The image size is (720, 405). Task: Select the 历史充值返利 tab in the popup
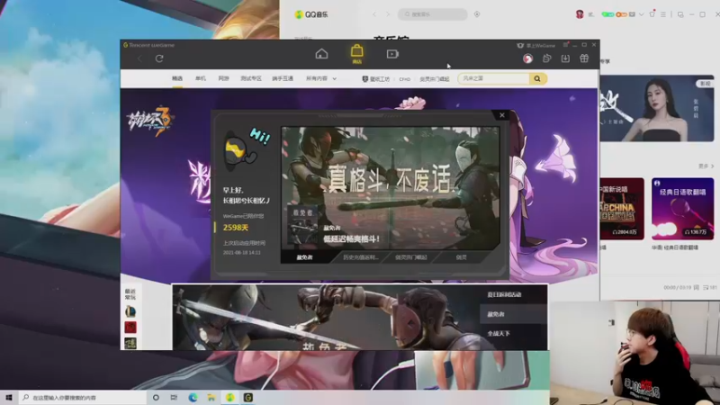361,257
